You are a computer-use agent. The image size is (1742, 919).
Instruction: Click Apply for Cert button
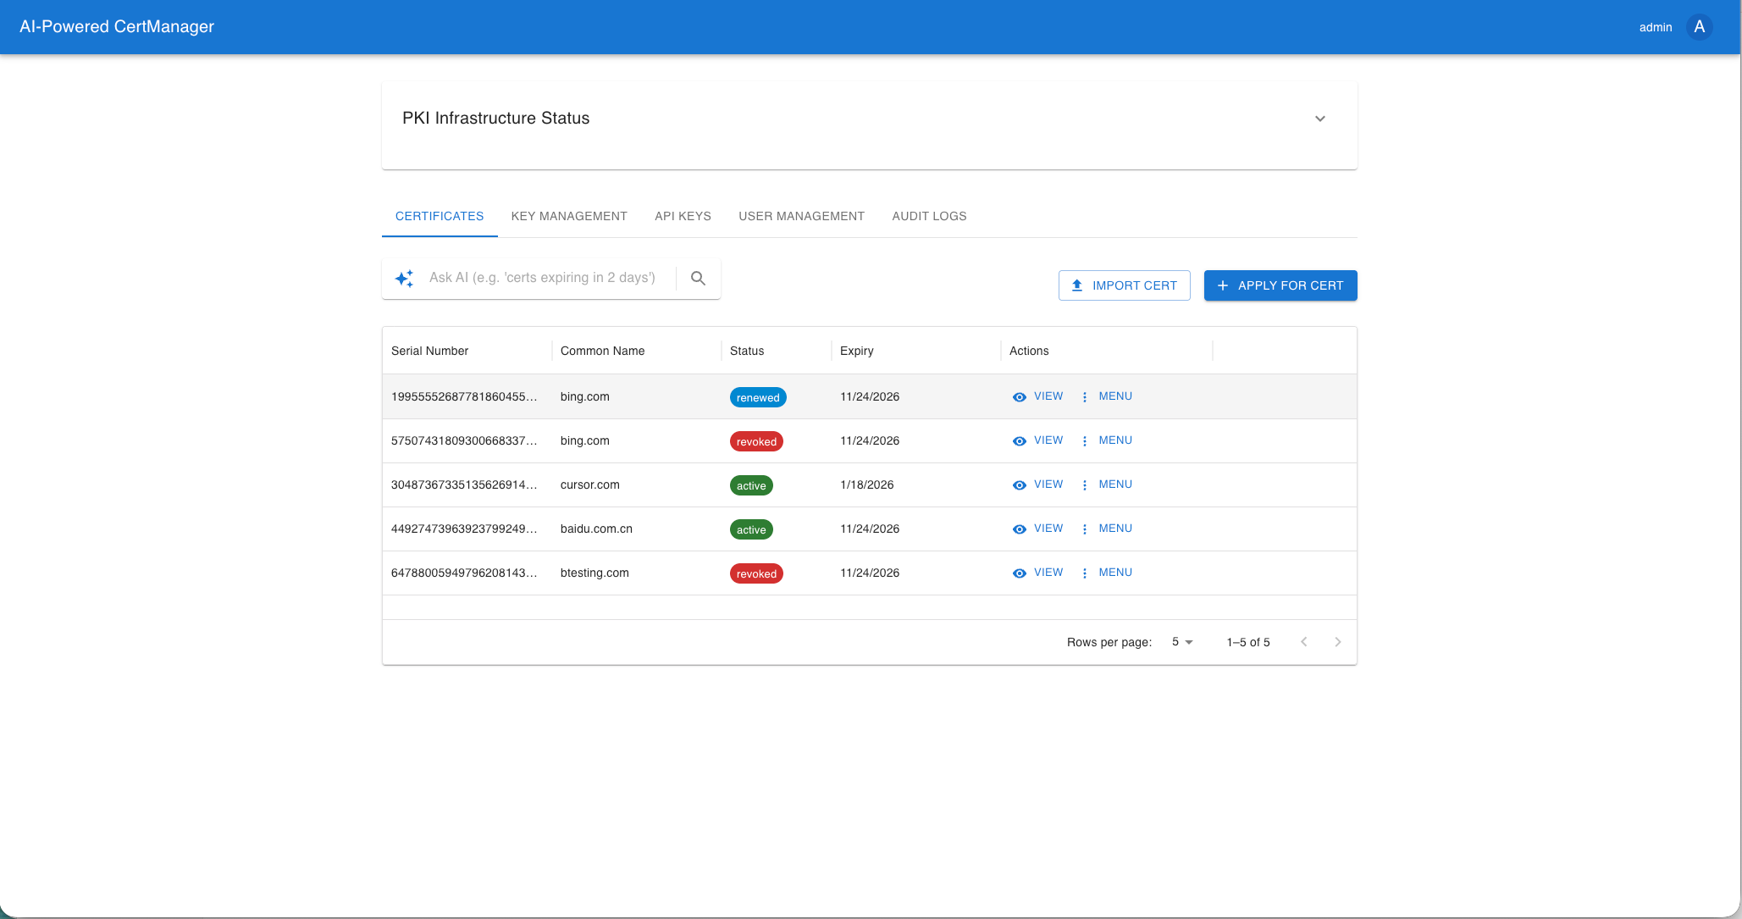click(x=1280, y=285)
